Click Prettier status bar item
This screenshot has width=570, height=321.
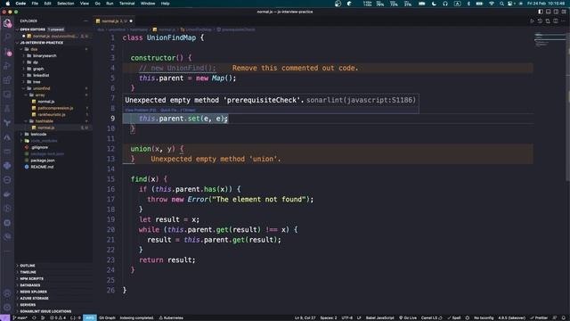click(539, 317)
